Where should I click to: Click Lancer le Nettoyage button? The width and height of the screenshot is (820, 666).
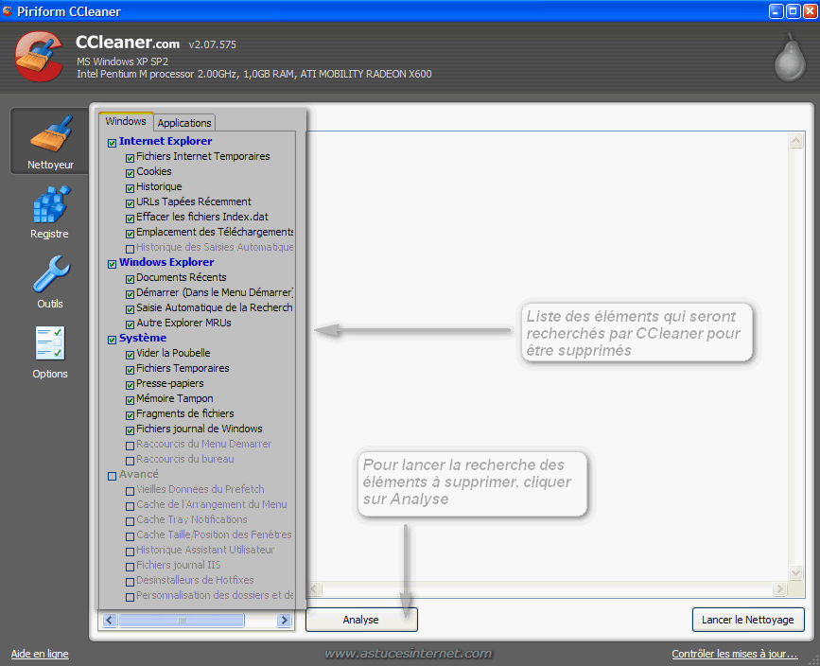click(748, 620)
